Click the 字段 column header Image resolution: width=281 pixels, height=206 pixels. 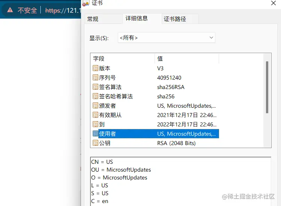(99, 58)
